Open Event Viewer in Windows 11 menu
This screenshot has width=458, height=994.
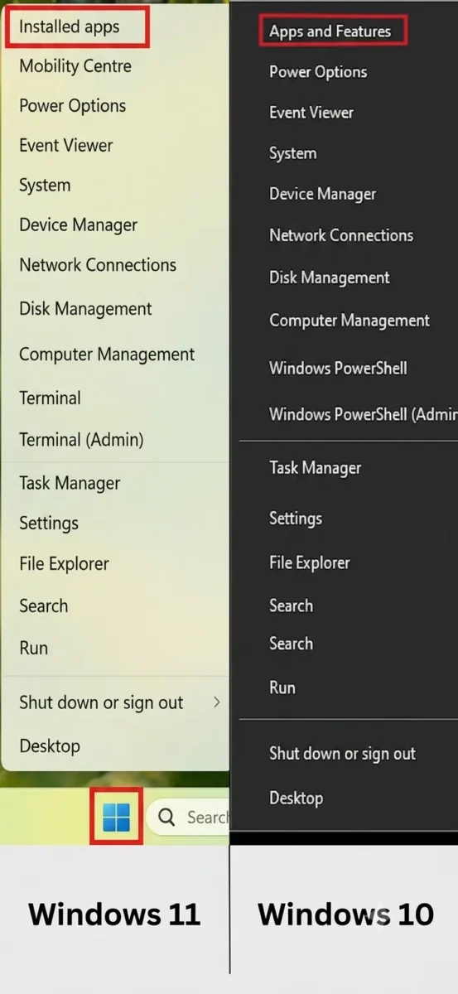(x=66, y=146)
